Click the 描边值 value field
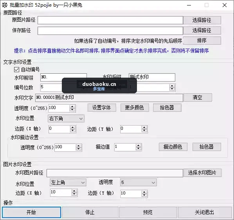This screenshot has width=234, height=220. (x=125, y=147)
